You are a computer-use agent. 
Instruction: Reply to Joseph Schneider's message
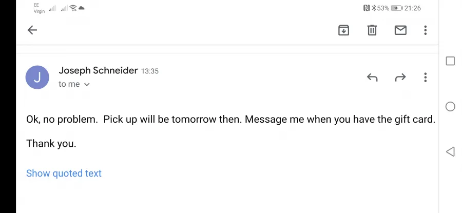372,78
